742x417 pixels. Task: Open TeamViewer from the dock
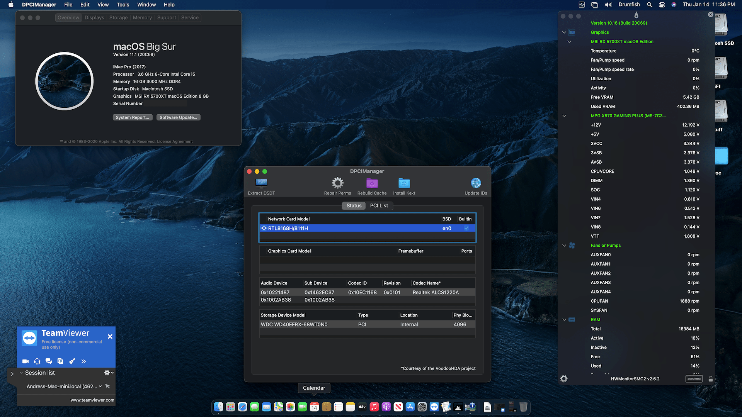[x=434, y=407]
